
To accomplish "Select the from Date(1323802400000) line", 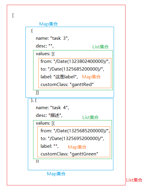I will pyautogui.click(x=75, y=61).
